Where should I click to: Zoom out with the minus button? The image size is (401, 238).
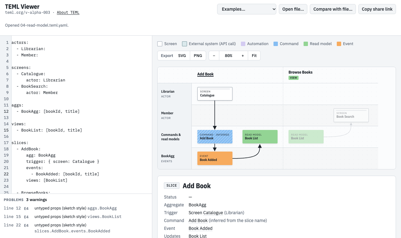[x=214, y=56]
